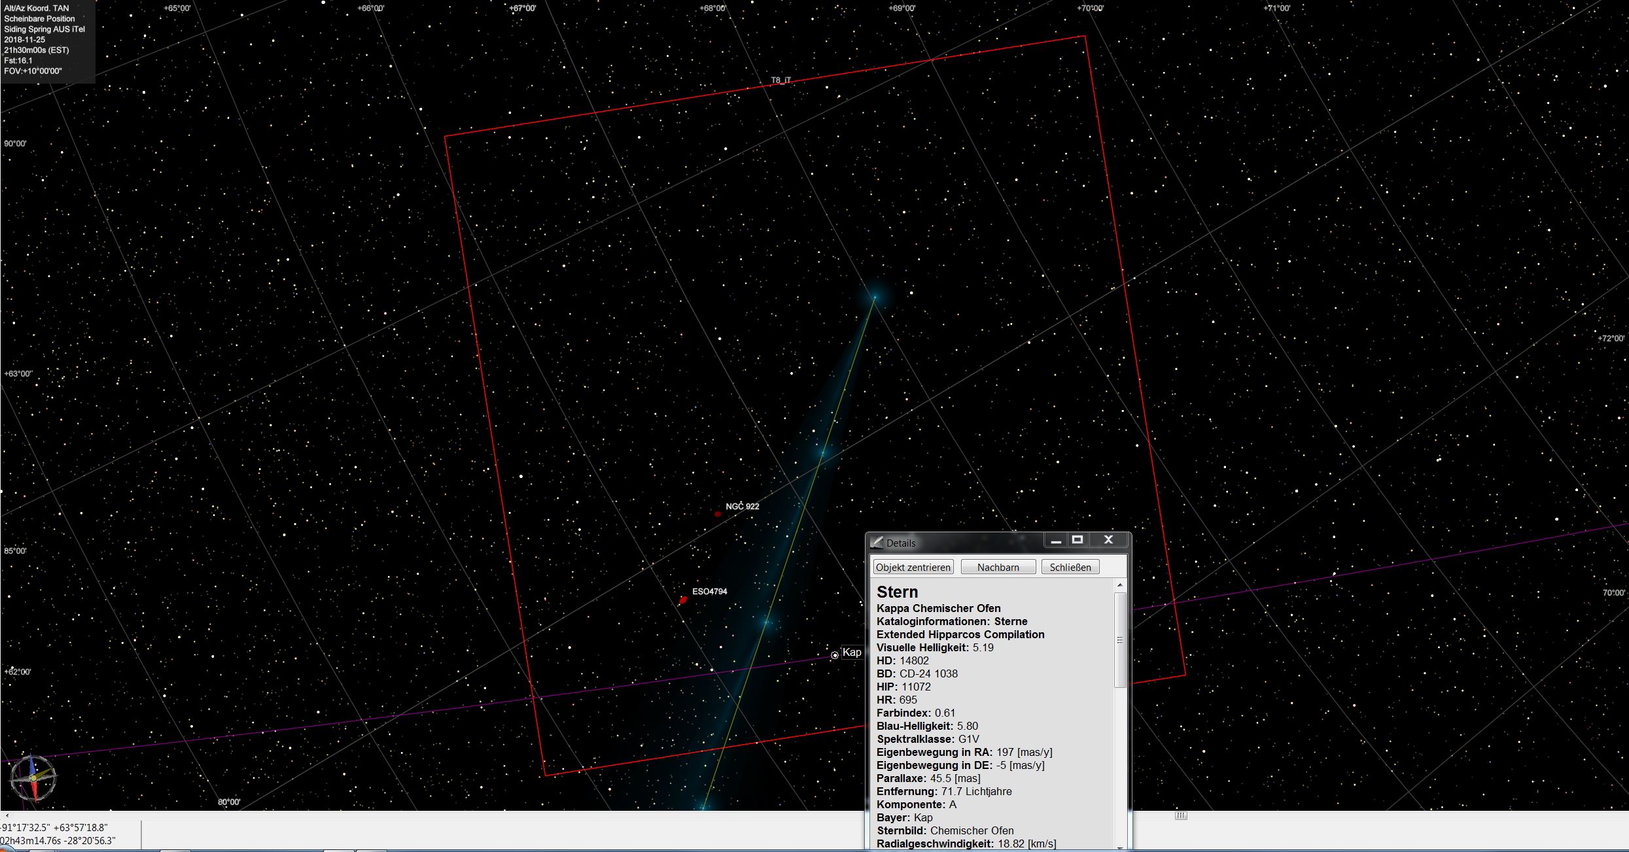Click the grip handle on the bottom bar
This screenshot has width=1629, height=852.
point(1181,815)
